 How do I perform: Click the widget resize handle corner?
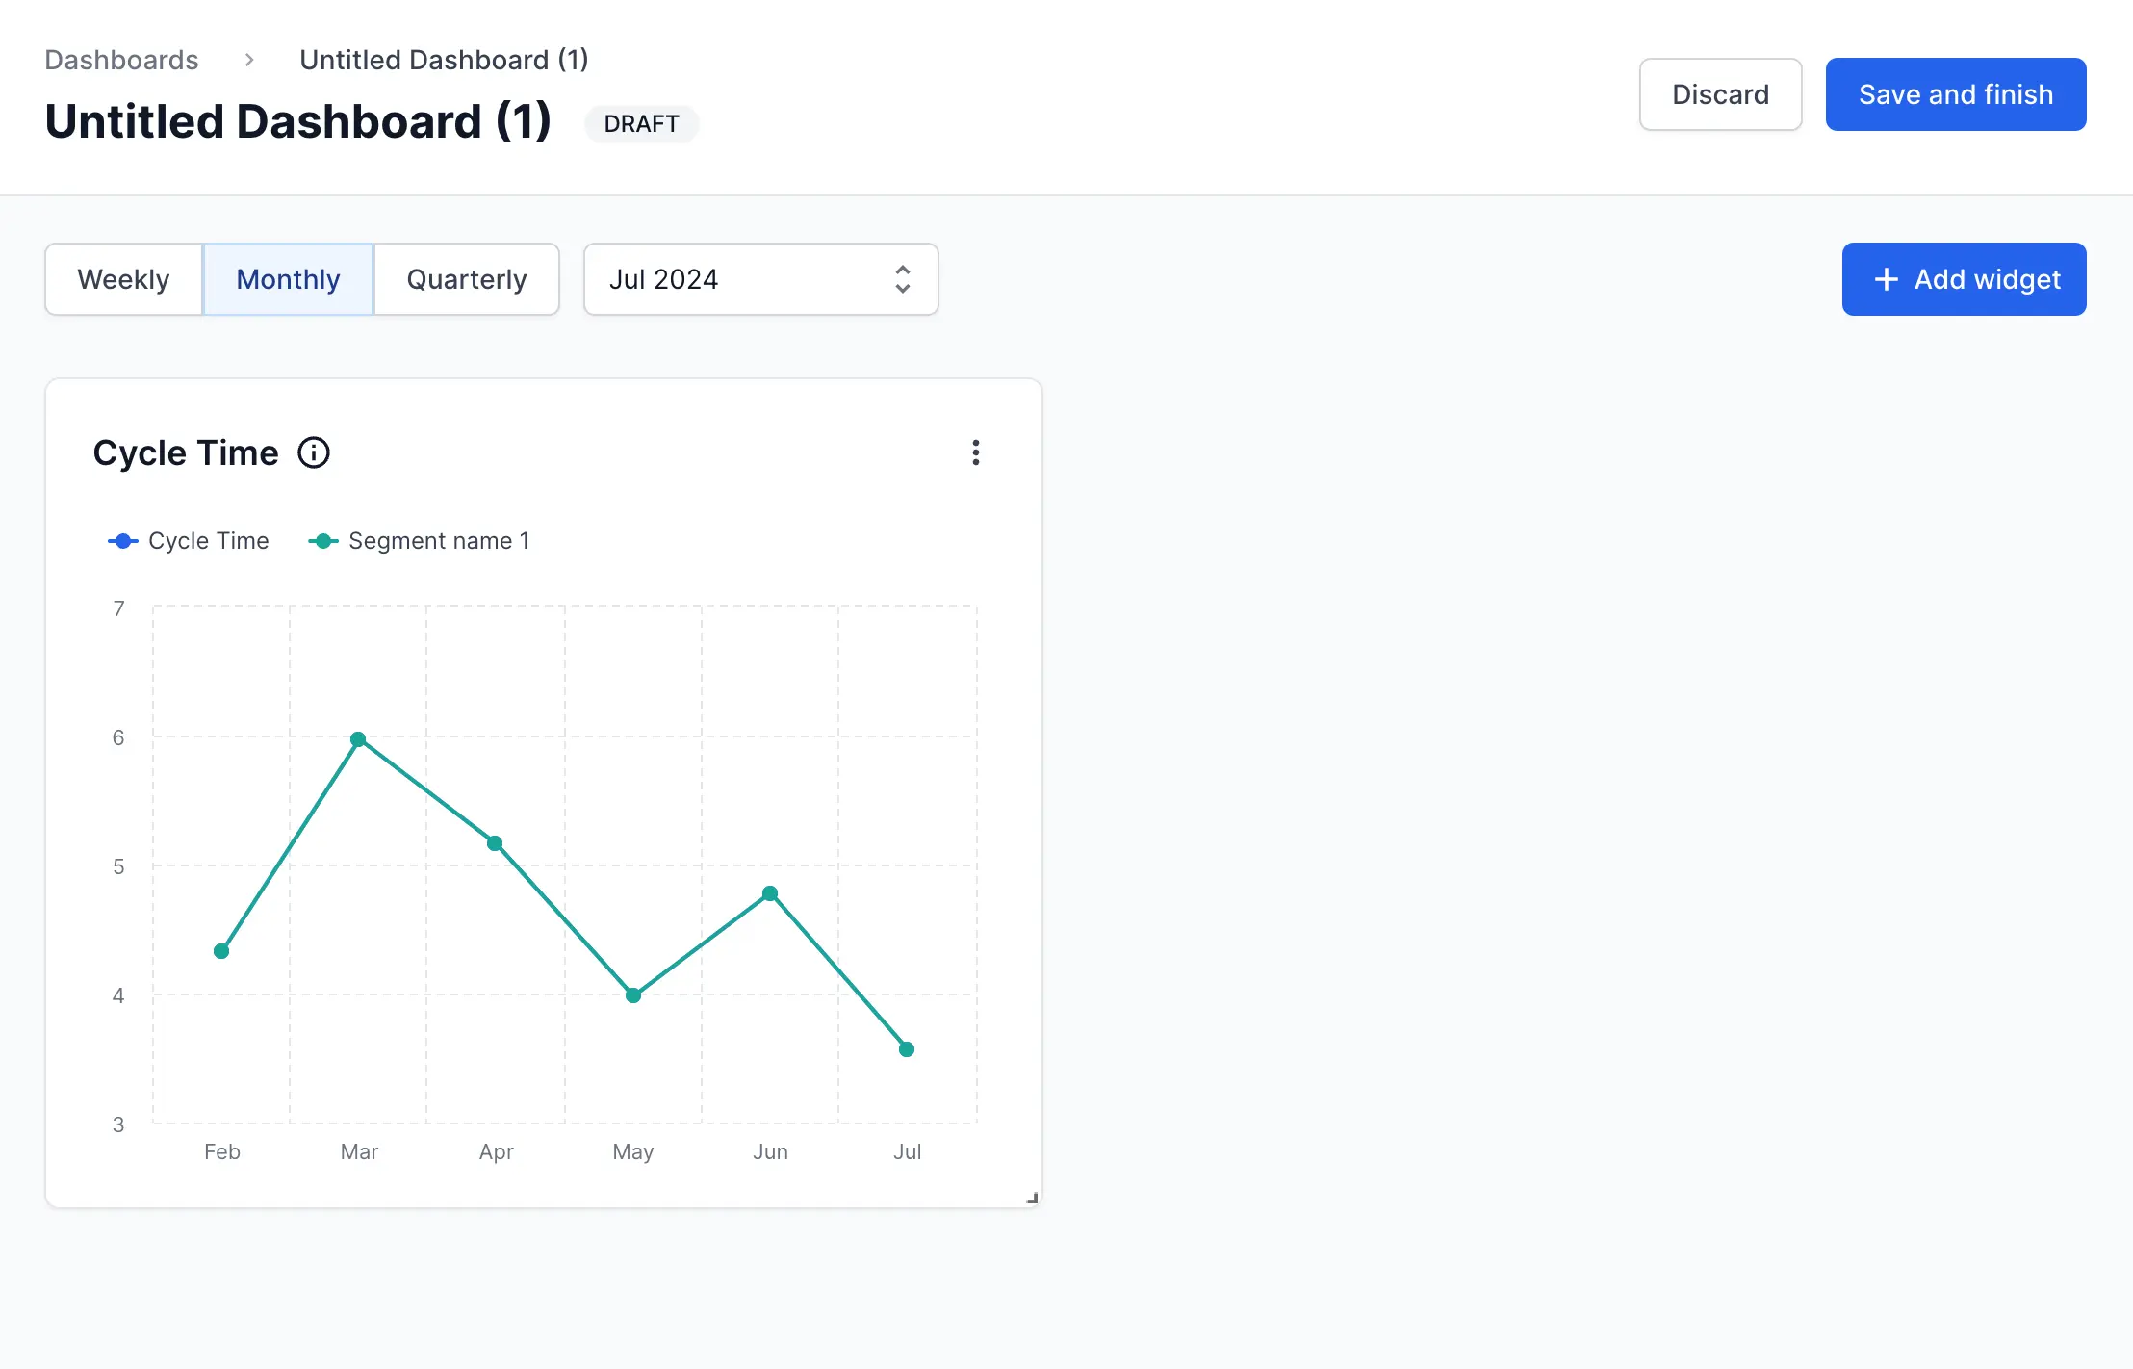point(1032,1199)
